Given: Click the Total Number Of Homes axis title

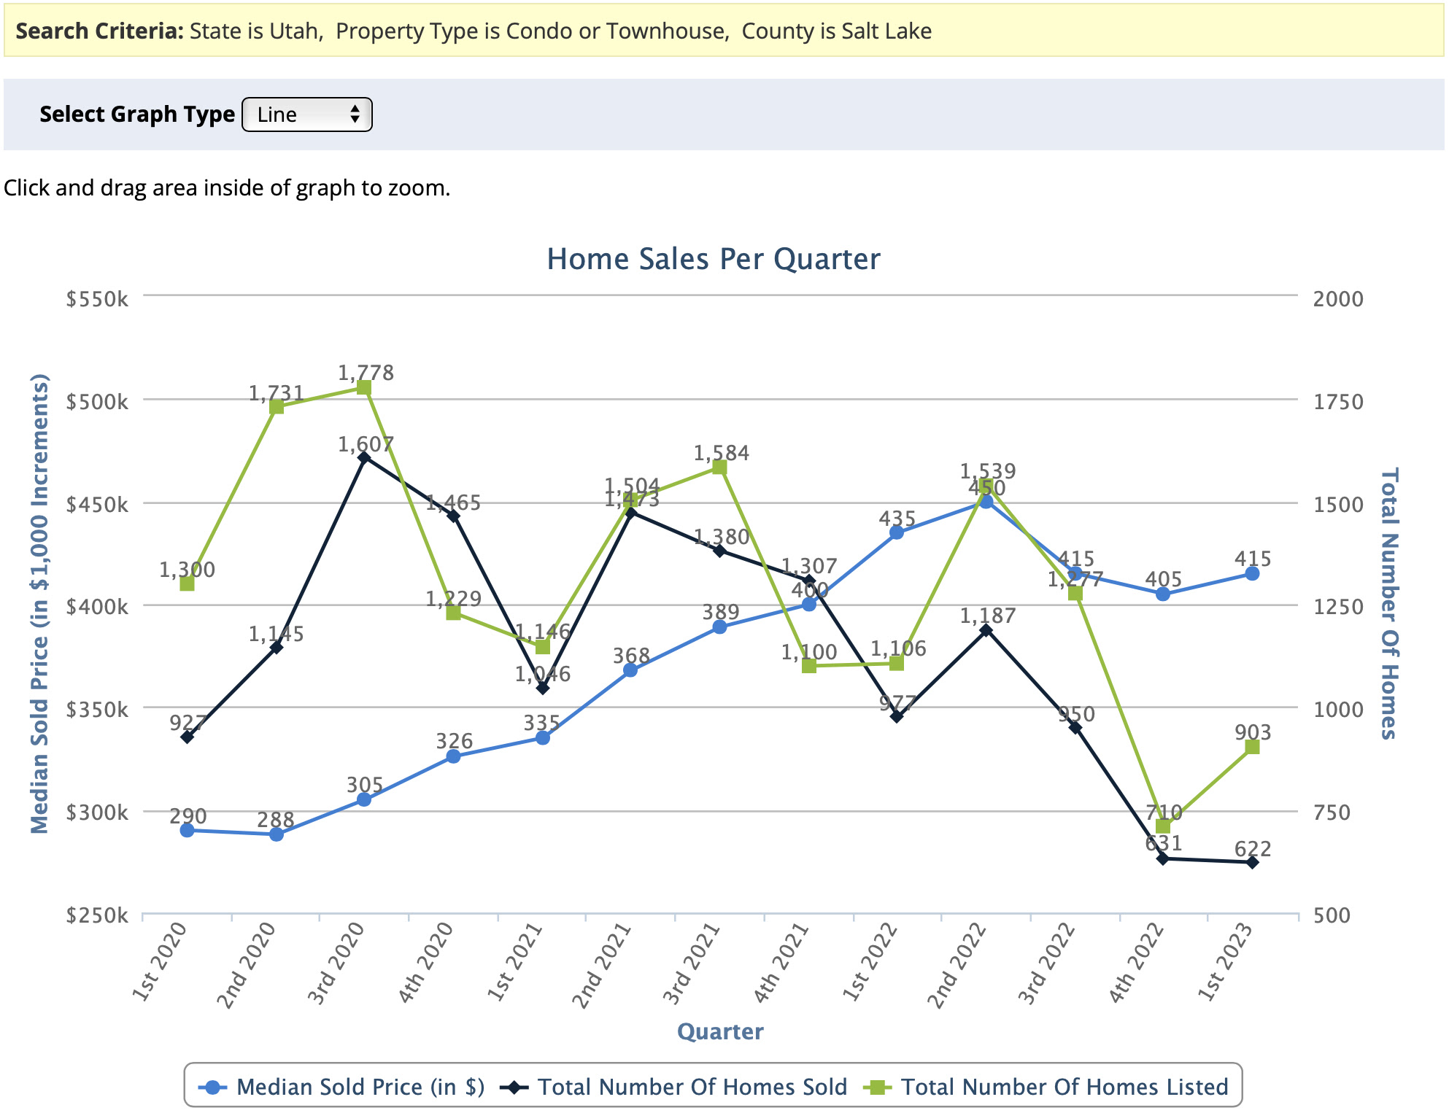Looking at the screenshot, I should 1390,603.
